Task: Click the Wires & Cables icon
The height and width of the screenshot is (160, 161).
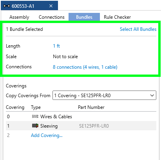Action: pyautogui.click(x=35, y=116)
